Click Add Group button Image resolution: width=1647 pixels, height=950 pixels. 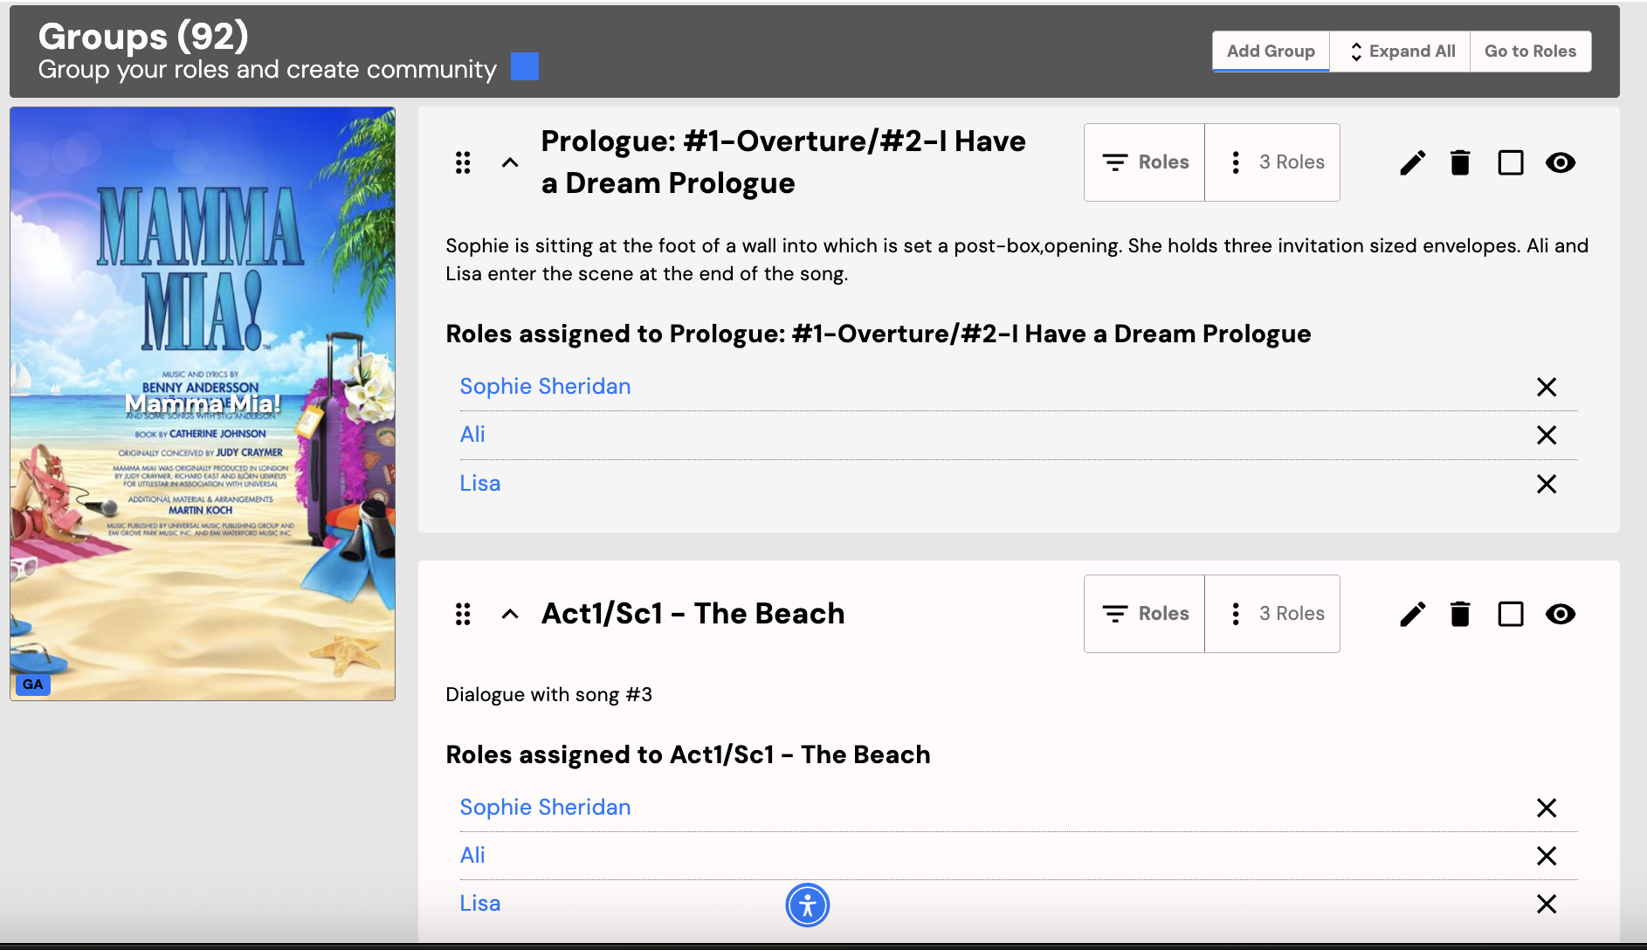click(x=1271, y=52)
